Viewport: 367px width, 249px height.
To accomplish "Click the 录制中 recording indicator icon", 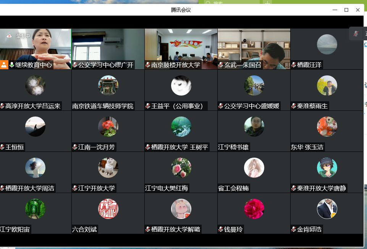I will pos(9,36).
